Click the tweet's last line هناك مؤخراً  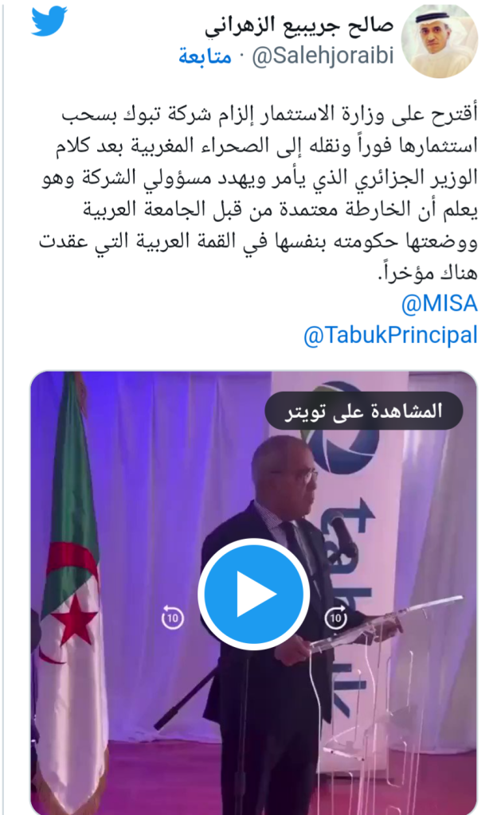pyautogui.click(x=428, y=272)
